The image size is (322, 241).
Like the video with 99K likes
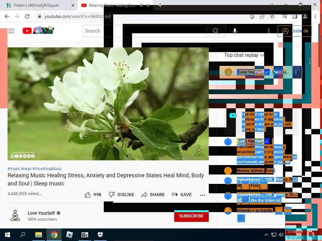(x=93, y=195)
